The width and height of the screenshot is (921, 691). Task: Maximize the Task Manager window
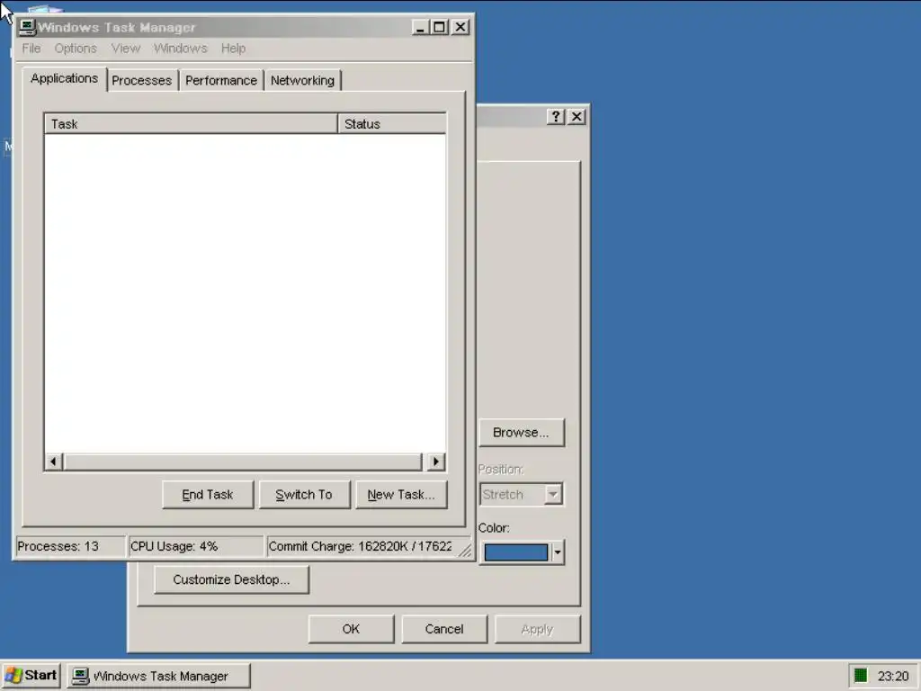coord(439,27)
